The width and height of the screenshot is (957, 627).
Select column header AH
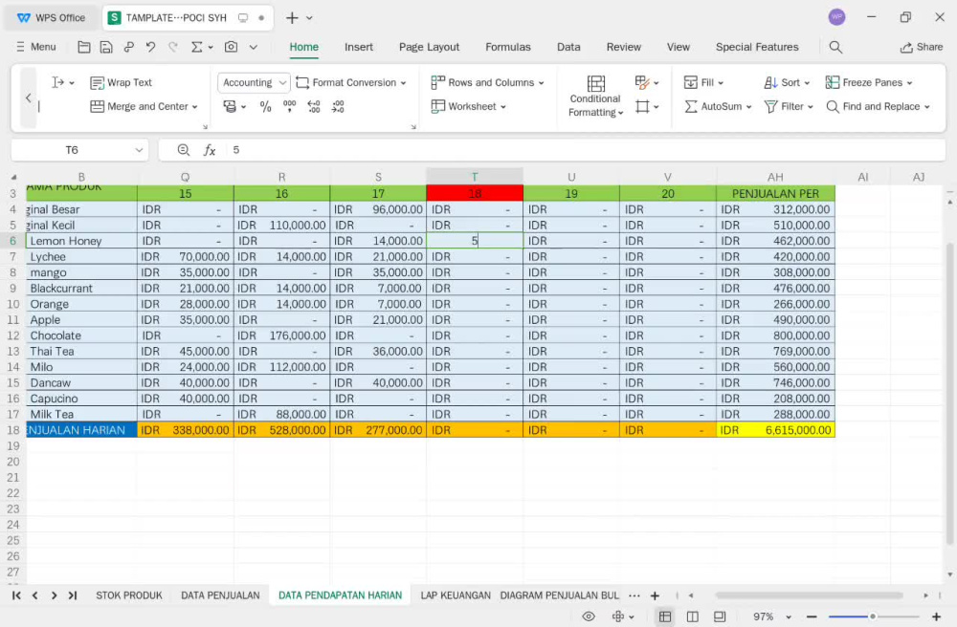[775, 178]
